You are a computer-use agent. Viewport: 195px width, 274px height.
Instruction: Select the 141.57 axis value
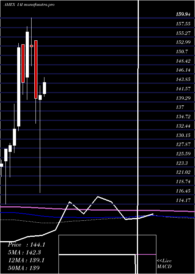(x=183, y=89)
